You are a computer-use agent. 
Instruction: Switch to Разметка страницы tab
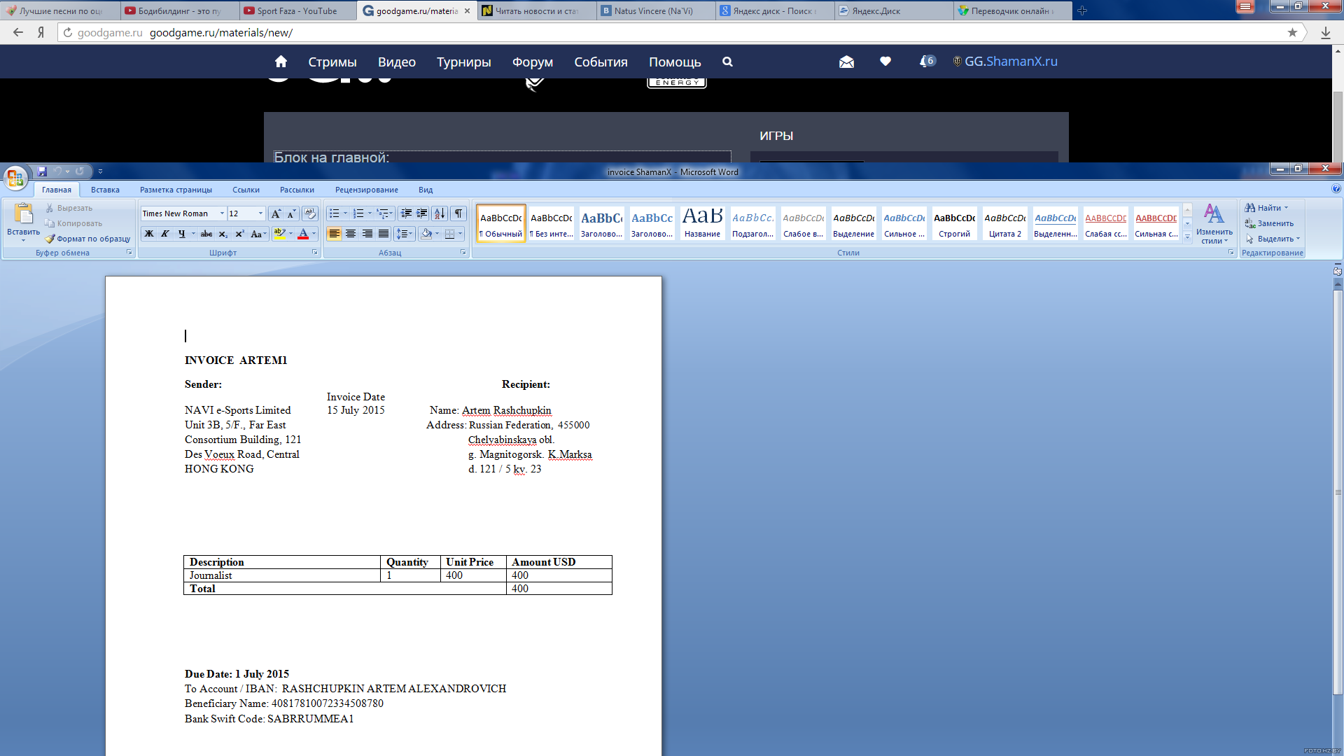pos(176,190)
